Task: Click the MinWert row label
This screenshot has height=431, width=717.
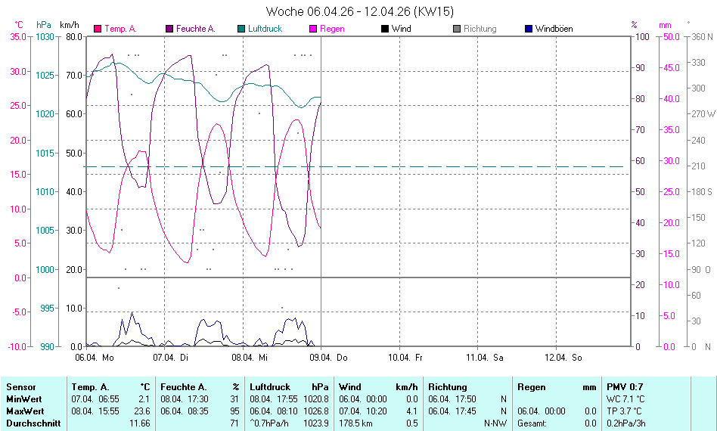Action: coord(25,399)
